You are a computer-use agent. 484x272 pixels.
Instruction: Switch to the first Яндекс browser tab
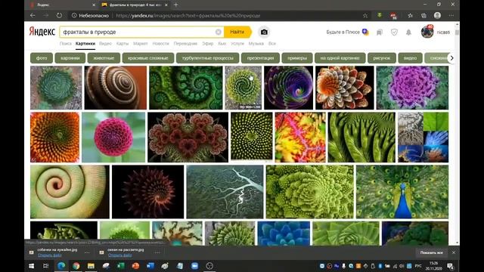click(x=62, y=5)
